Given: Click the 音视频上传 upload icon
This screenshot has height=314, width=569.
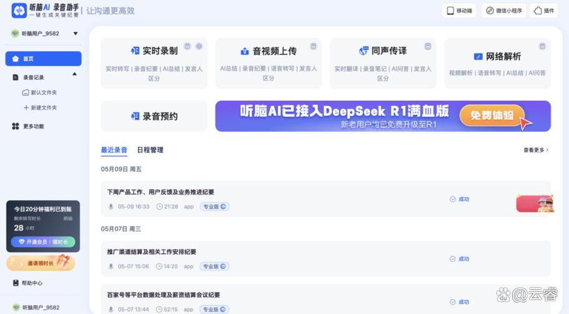Looking at the screenshot, I should pyautogui.click(x=245, y=51).
